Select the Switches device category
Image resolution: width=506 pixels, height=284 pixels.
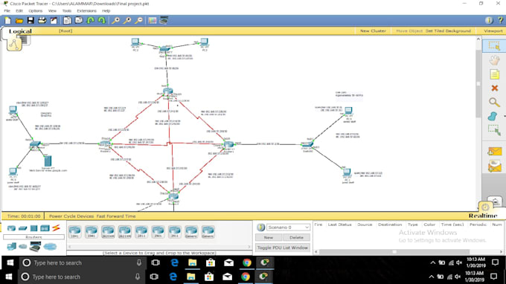pyautogui.click(x=22, y=228)
